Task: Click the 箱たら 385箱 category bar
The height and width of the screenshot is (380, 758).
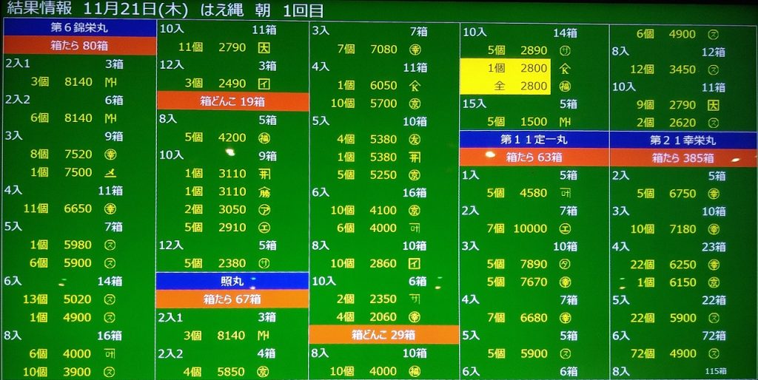Action: click(x=682, y=157)
